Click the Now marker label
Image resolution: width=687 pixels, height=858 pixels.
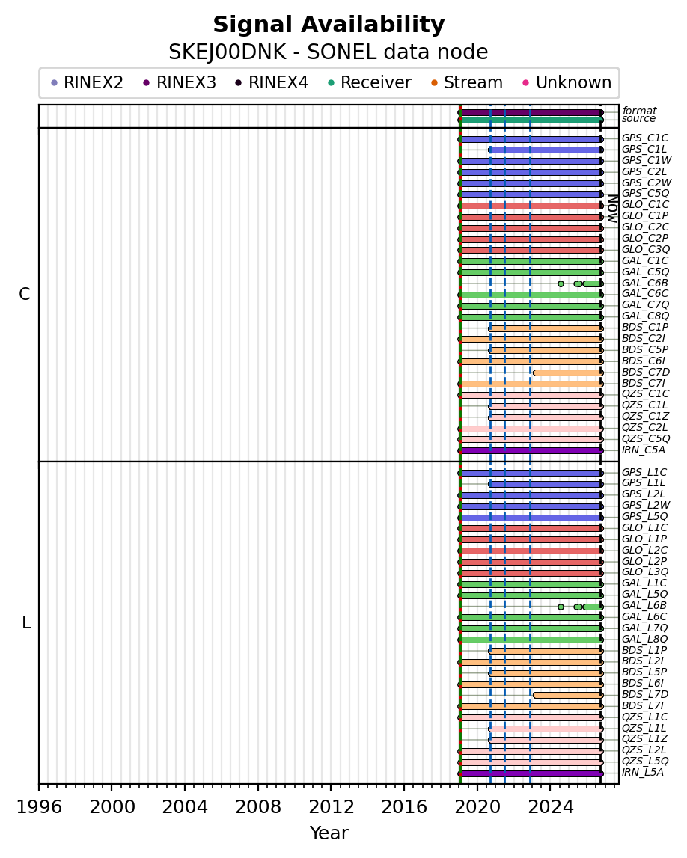click(613, 209)
